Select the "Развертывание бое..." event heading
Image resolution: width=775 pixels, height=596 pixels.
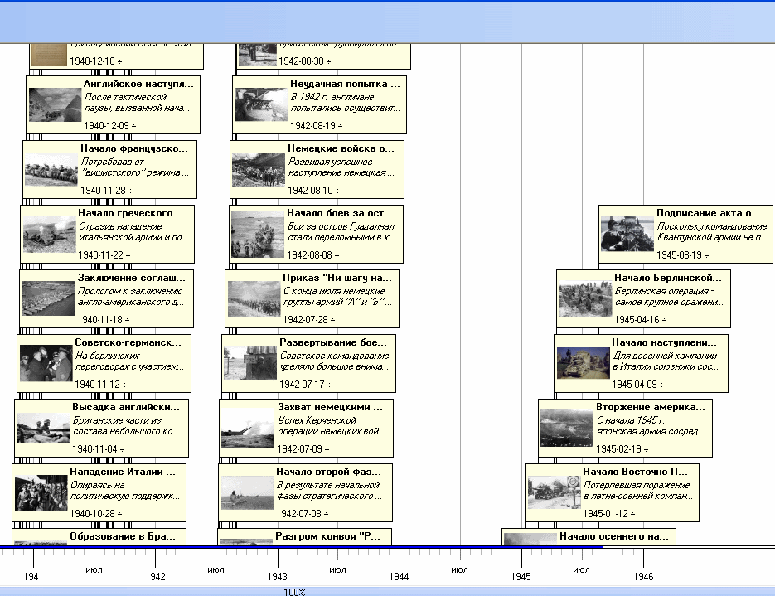(332, 342)
